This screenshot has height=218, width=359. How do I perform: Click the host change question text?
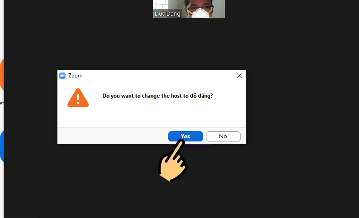[x=158, y=95]
